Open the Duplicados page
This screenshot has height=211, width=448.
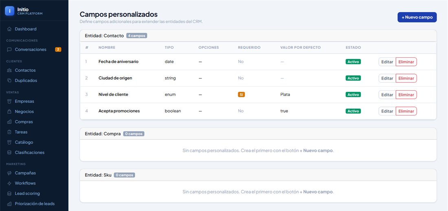[34, 80]
